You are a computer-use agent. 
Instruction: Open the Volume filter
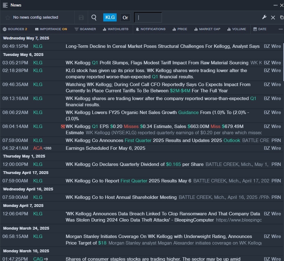click(237, 29)
